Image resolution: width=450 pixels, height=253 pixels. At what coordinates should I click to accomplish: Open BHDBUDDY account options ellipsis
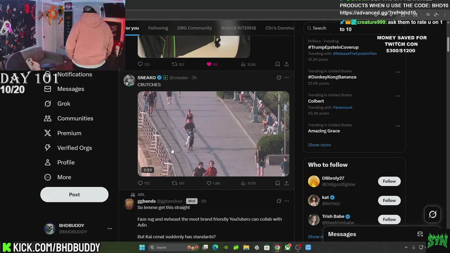coord(110,228)
